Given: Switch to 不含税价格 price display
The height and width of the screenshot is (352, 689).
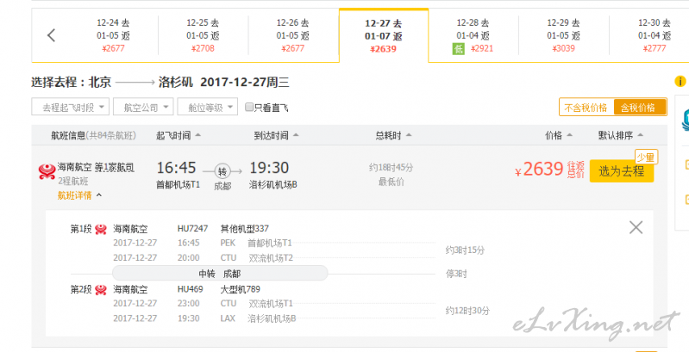Looking at the screenshot, I should tap(586, 108).
